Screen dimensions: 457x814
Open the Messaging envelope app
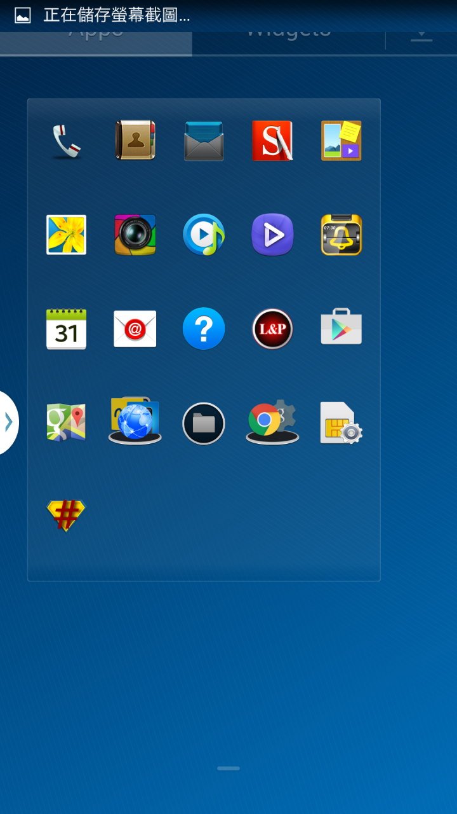coord(204,141)
